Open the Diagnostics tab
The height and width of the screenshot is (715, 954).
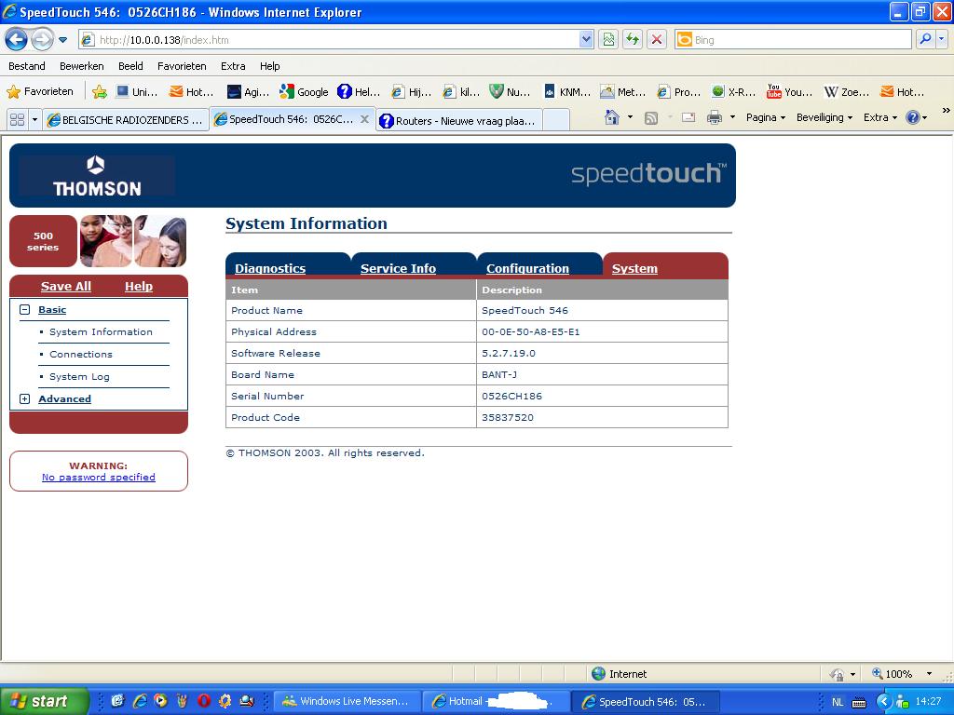tap(270, 268)
